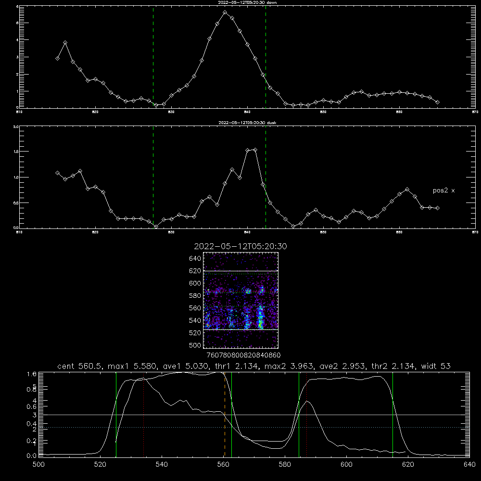Viewport: 481px width, 481px height.
Task: Click the red dotted line near 587
Action: pos(306,415)
